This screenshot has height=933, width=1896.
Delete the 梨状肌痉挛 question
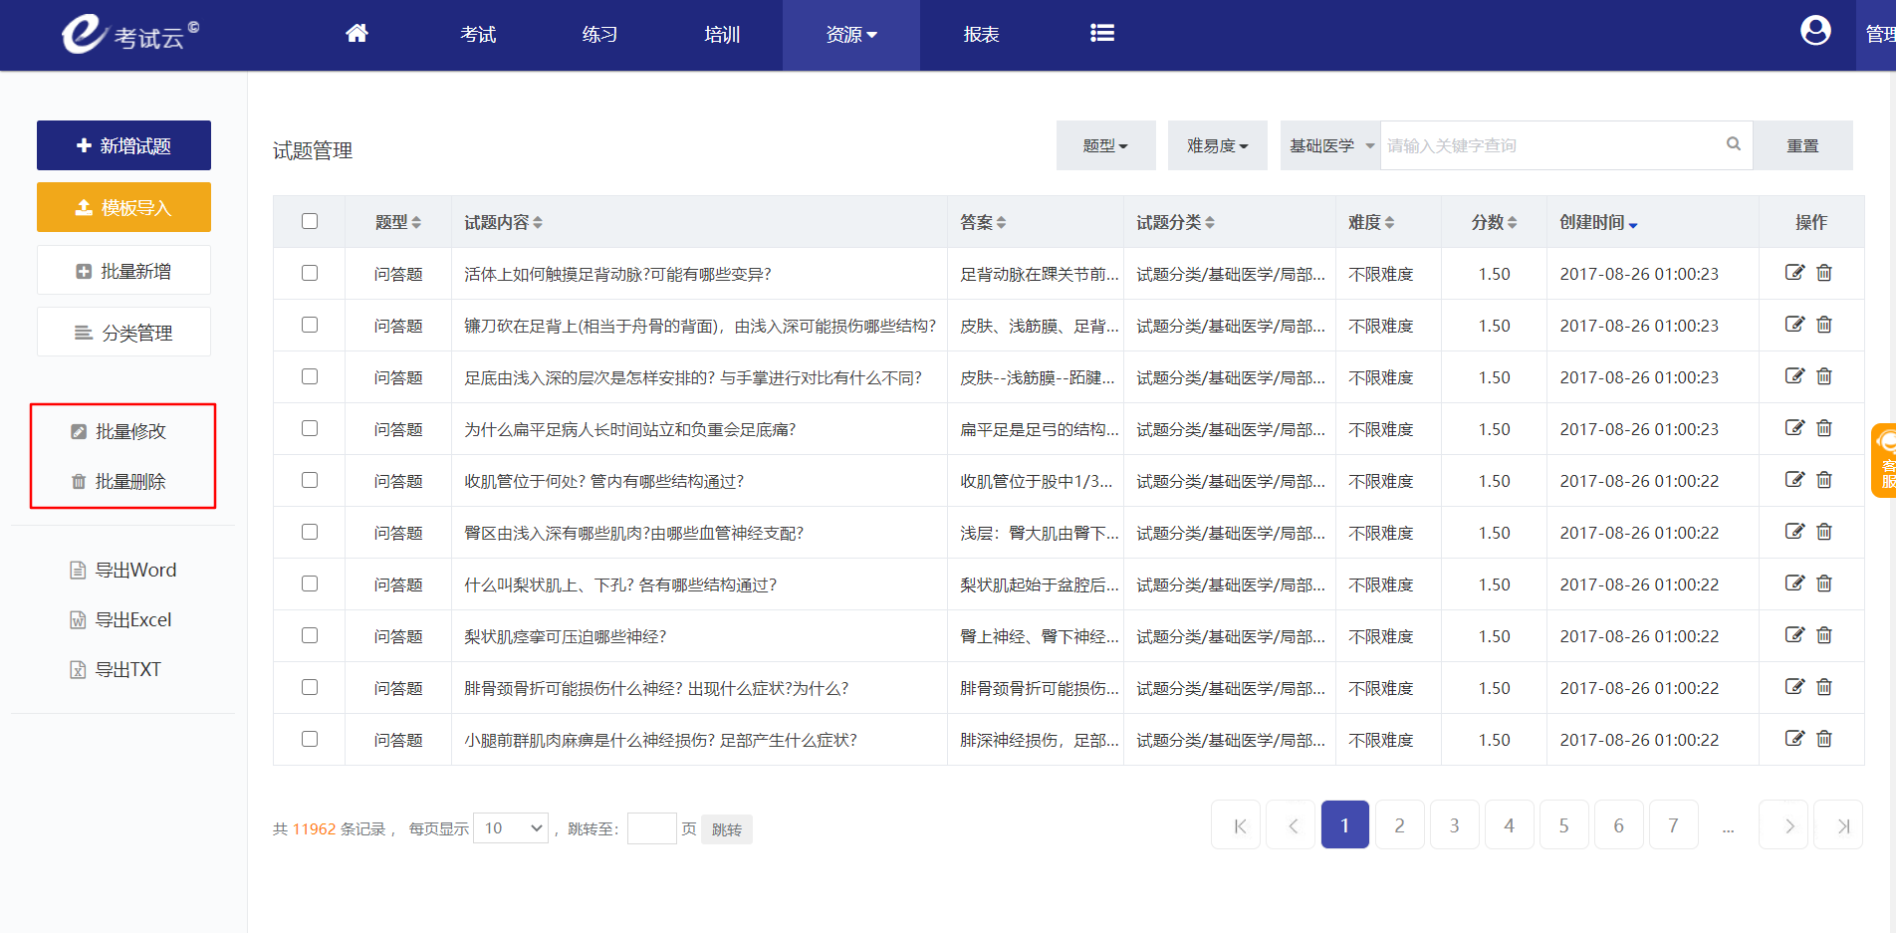pos(1824,635)
